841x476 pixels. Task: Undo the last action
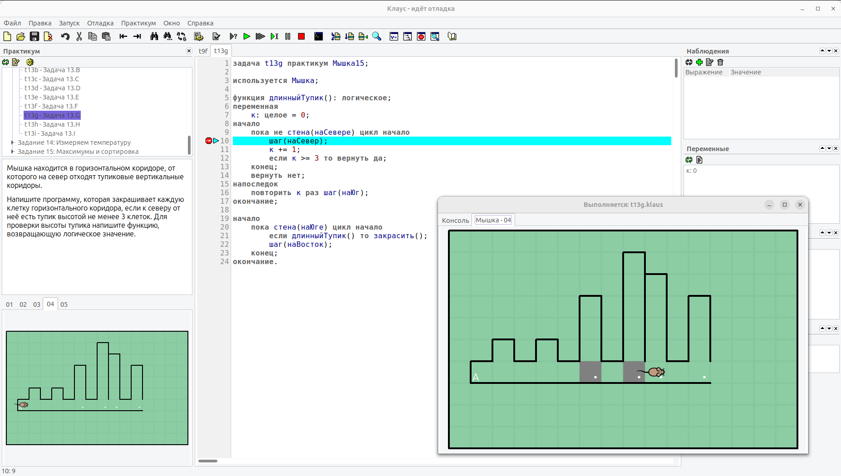click(x=65, y=36)
